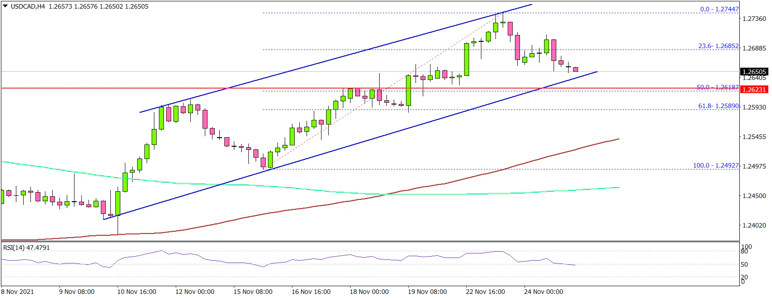Screen dimensions: 772x298
Task: Select the 50.0 Fibonacci level label
Action: pyautogui.click(x=718, y=87)
